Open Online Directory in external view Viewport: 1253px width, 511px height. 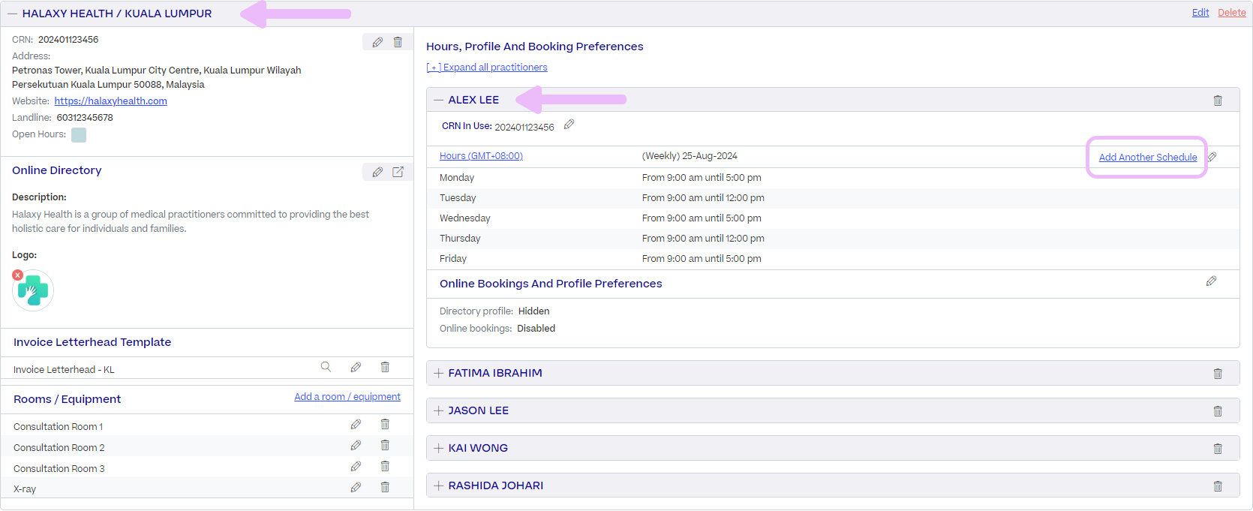(398, 172)
